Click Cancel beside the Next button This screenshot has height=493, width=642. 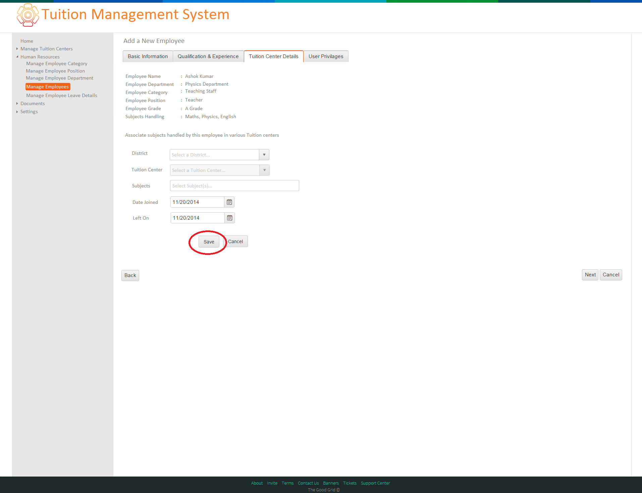[611, 275]
